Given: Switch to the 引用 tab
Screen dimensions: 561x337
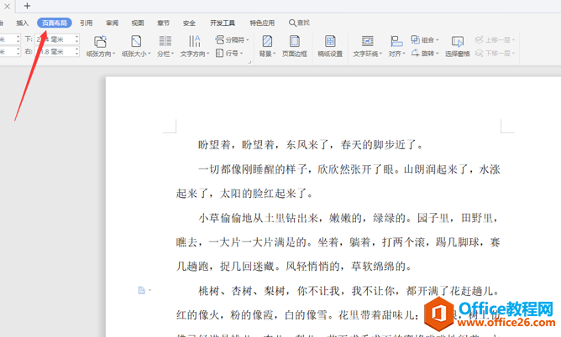Looking at the screenshot, I should coord(87,23).
